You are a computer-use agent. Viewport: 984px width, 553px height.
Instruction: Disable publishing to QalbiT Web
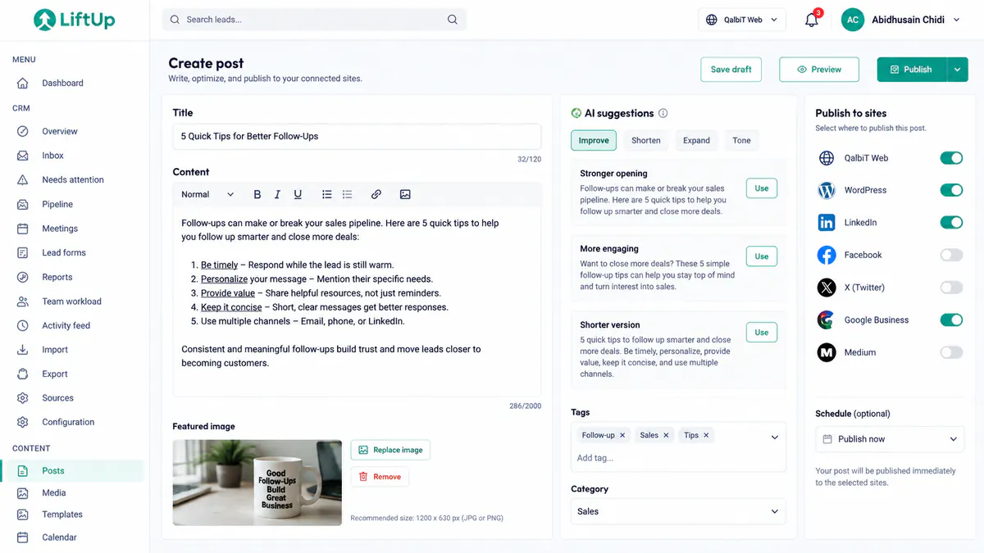point(951,158)
